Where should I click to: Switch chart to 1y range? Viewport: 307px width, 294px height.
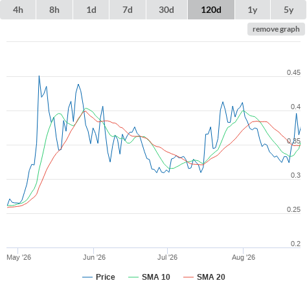tap(253, 10)
